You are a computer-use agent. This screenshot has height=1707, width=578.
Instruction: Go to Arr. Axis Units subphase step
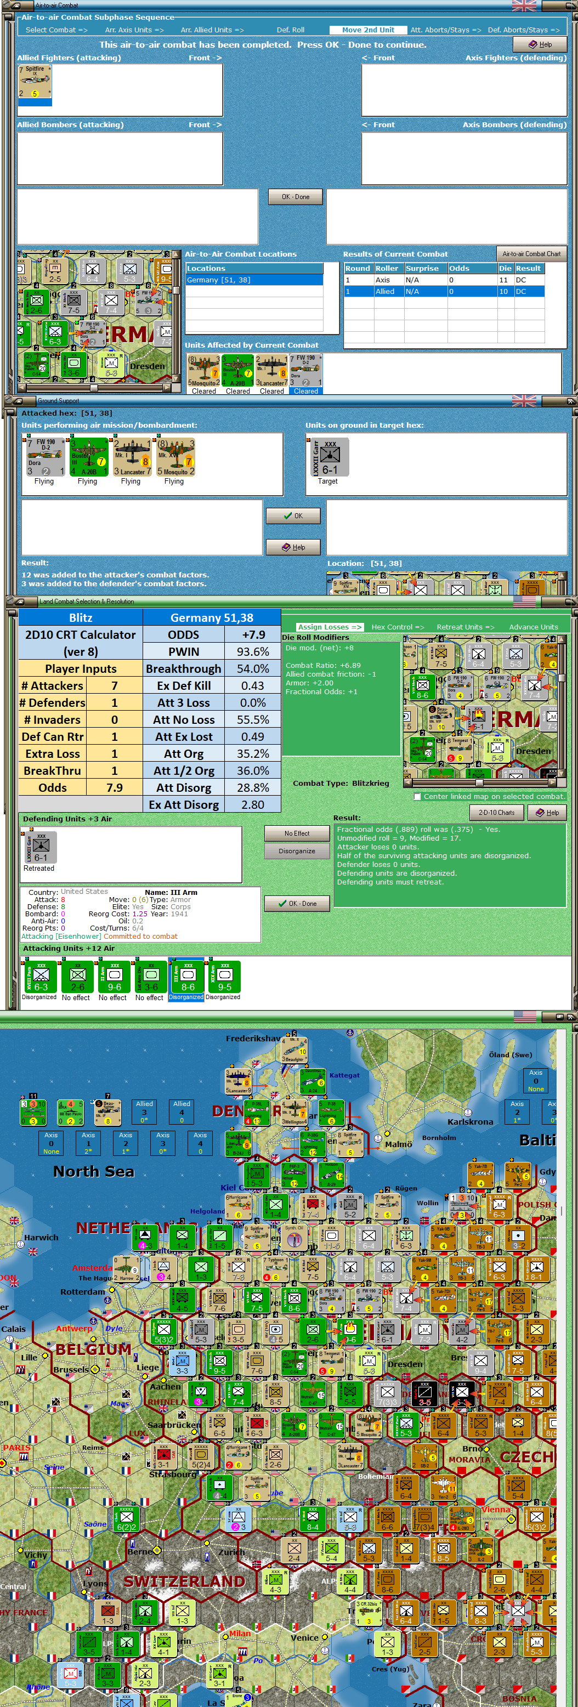[134, 30]
